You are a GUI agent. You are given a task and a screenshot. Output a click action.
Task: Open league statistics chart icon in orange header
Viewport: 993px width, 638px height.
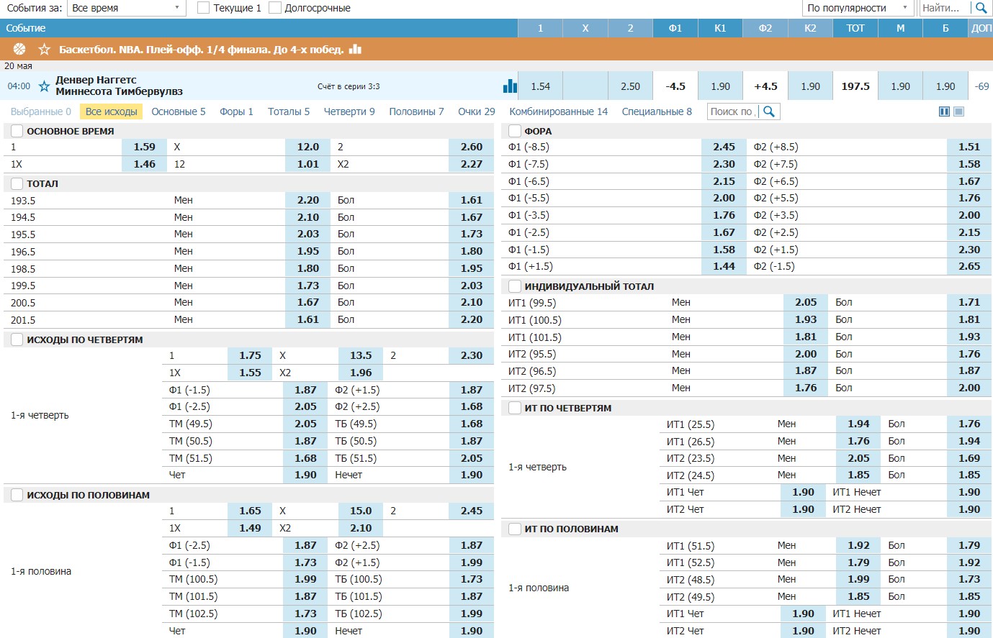[x=355, y=49]
